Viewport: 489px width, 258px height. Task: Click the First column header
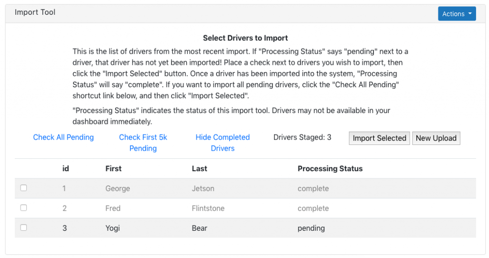click(114, 168)
